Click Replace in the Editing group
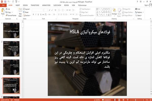Viewport: 152px width, 101px height. click(139, 12)
